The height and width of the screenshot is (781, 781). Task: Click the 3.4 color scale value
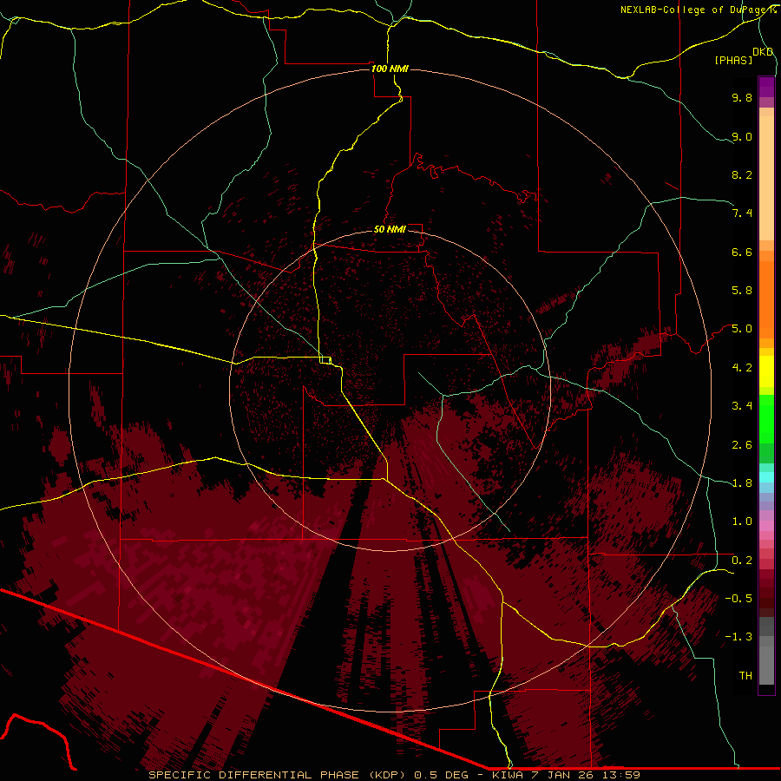[742, 406]
